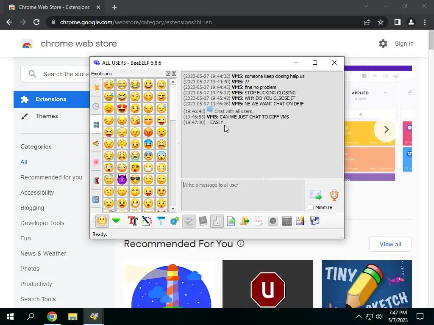Open the favorites star emoticon tab

tap(96, 87)
